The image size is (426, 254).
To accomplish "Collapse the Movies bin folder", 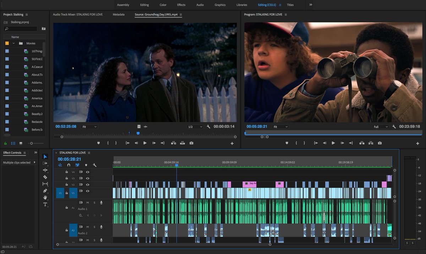I will [13, 43].
